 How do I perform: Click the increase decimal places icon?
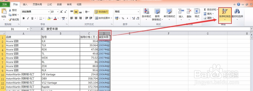click(133, 18)
